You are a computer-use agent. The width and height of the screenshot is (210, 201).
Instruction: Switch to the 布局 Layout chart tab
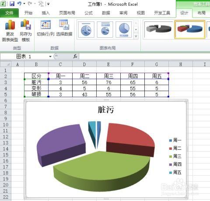202,13
